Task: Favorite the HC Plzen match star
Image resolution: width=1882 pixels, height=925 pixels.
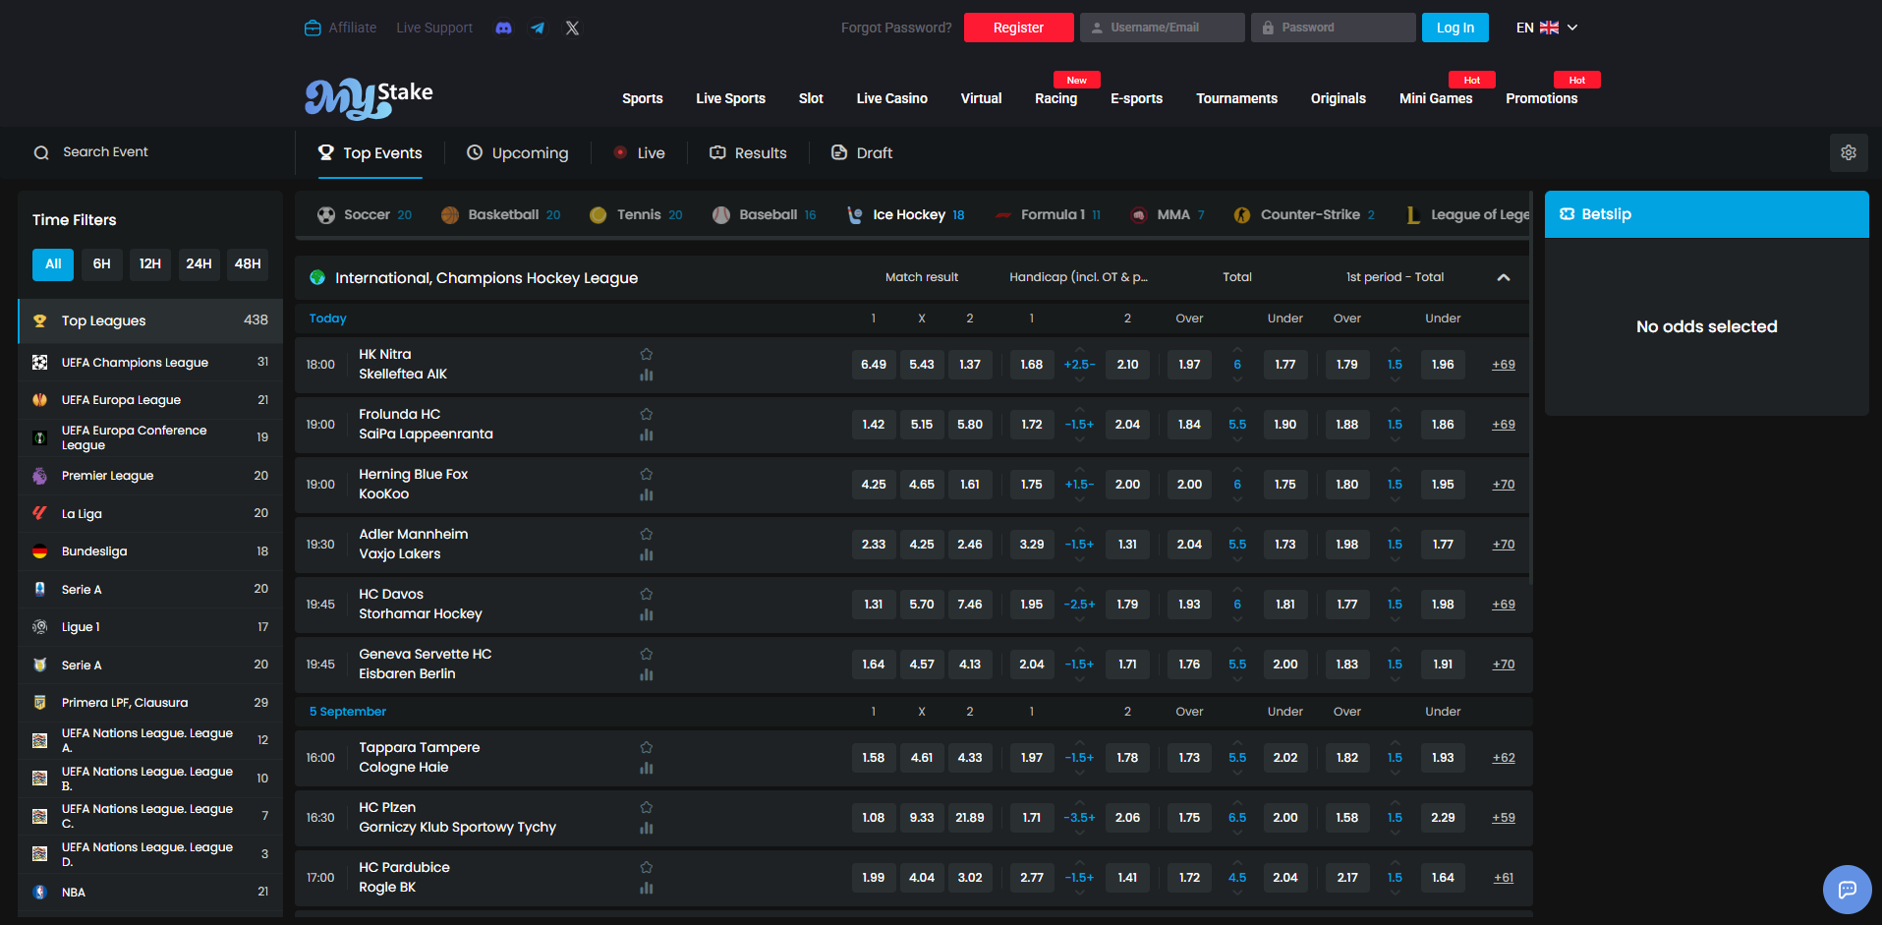Action: pos(646,807)
